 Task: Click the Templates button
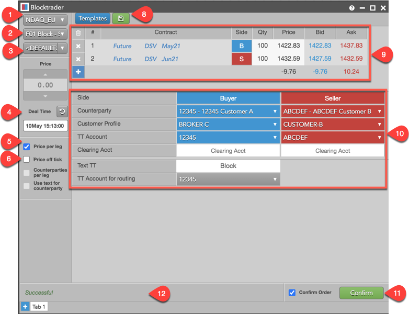[93, 18]
